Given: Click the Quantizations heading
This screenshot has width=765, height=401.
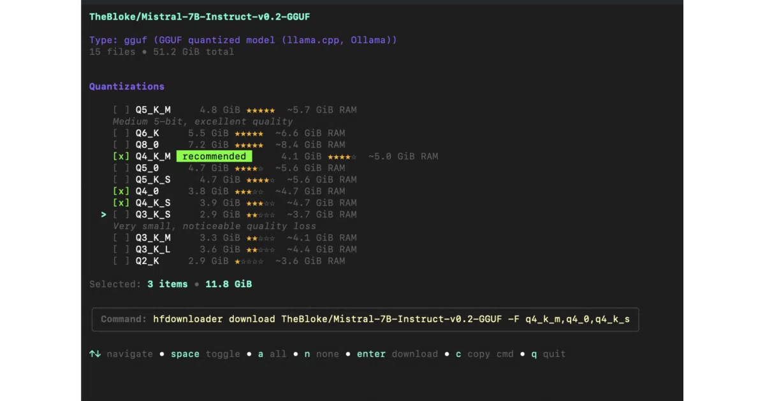Looking at the screenshot, I should (x=127, y=87).
